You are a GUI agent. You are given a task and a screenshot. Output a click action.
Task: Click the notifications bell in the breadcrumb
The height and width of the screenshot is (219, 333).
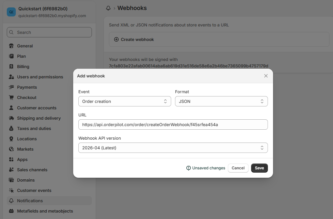point(109,8)
